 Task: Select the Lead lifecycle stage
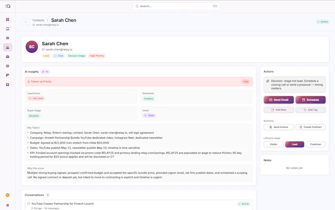(294, 144)
